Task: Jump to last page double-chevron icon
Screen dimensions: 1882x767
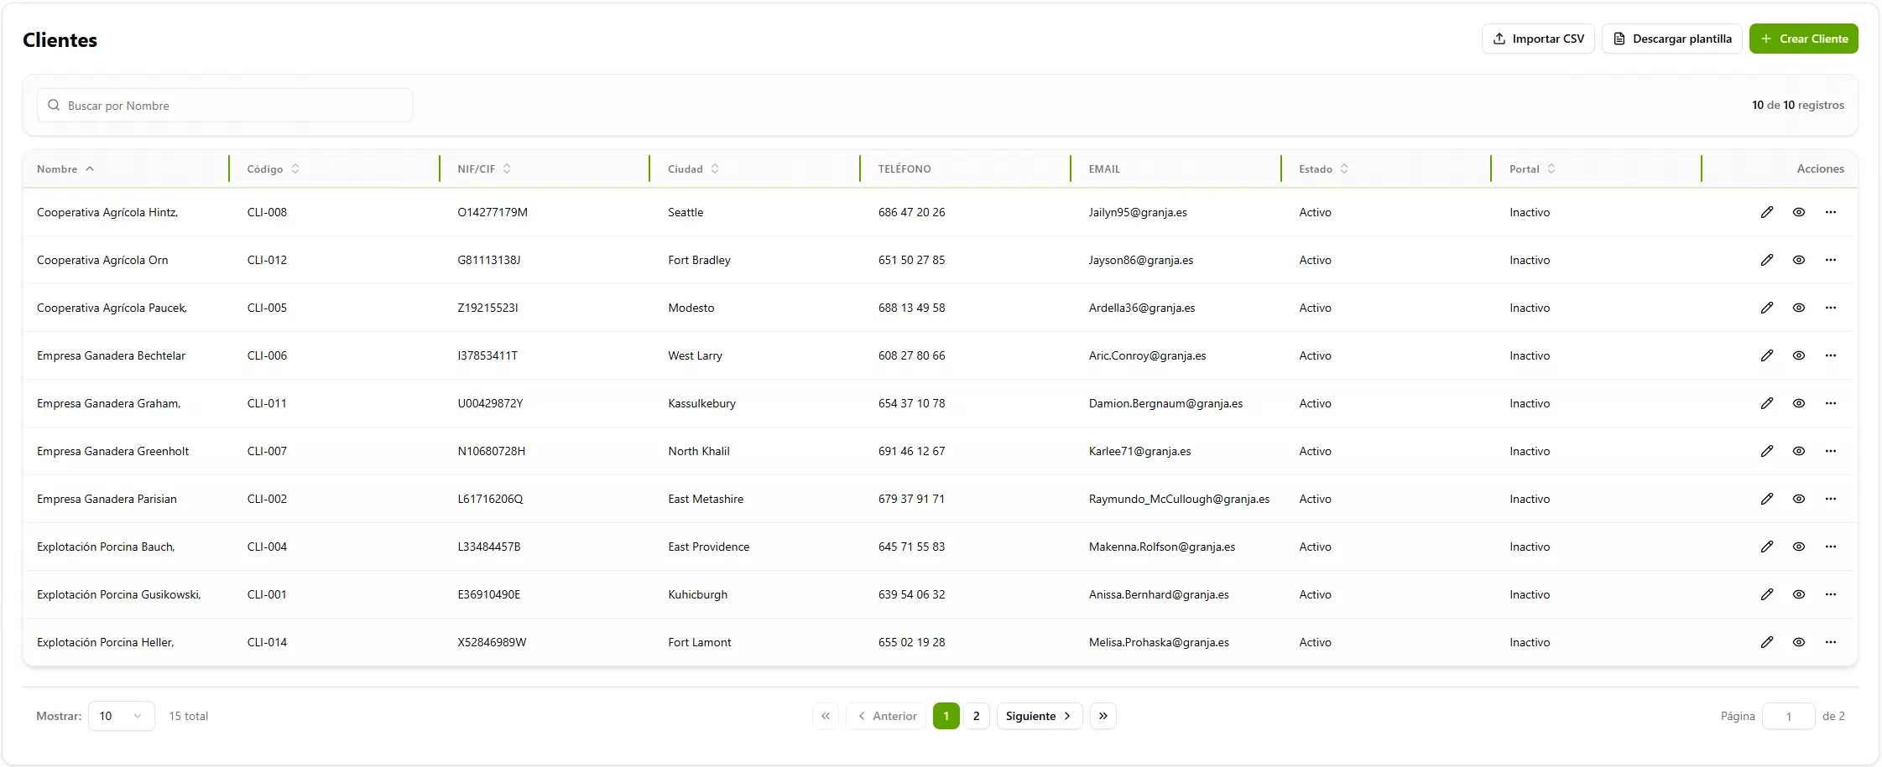Action: [x=1103, y=716]
